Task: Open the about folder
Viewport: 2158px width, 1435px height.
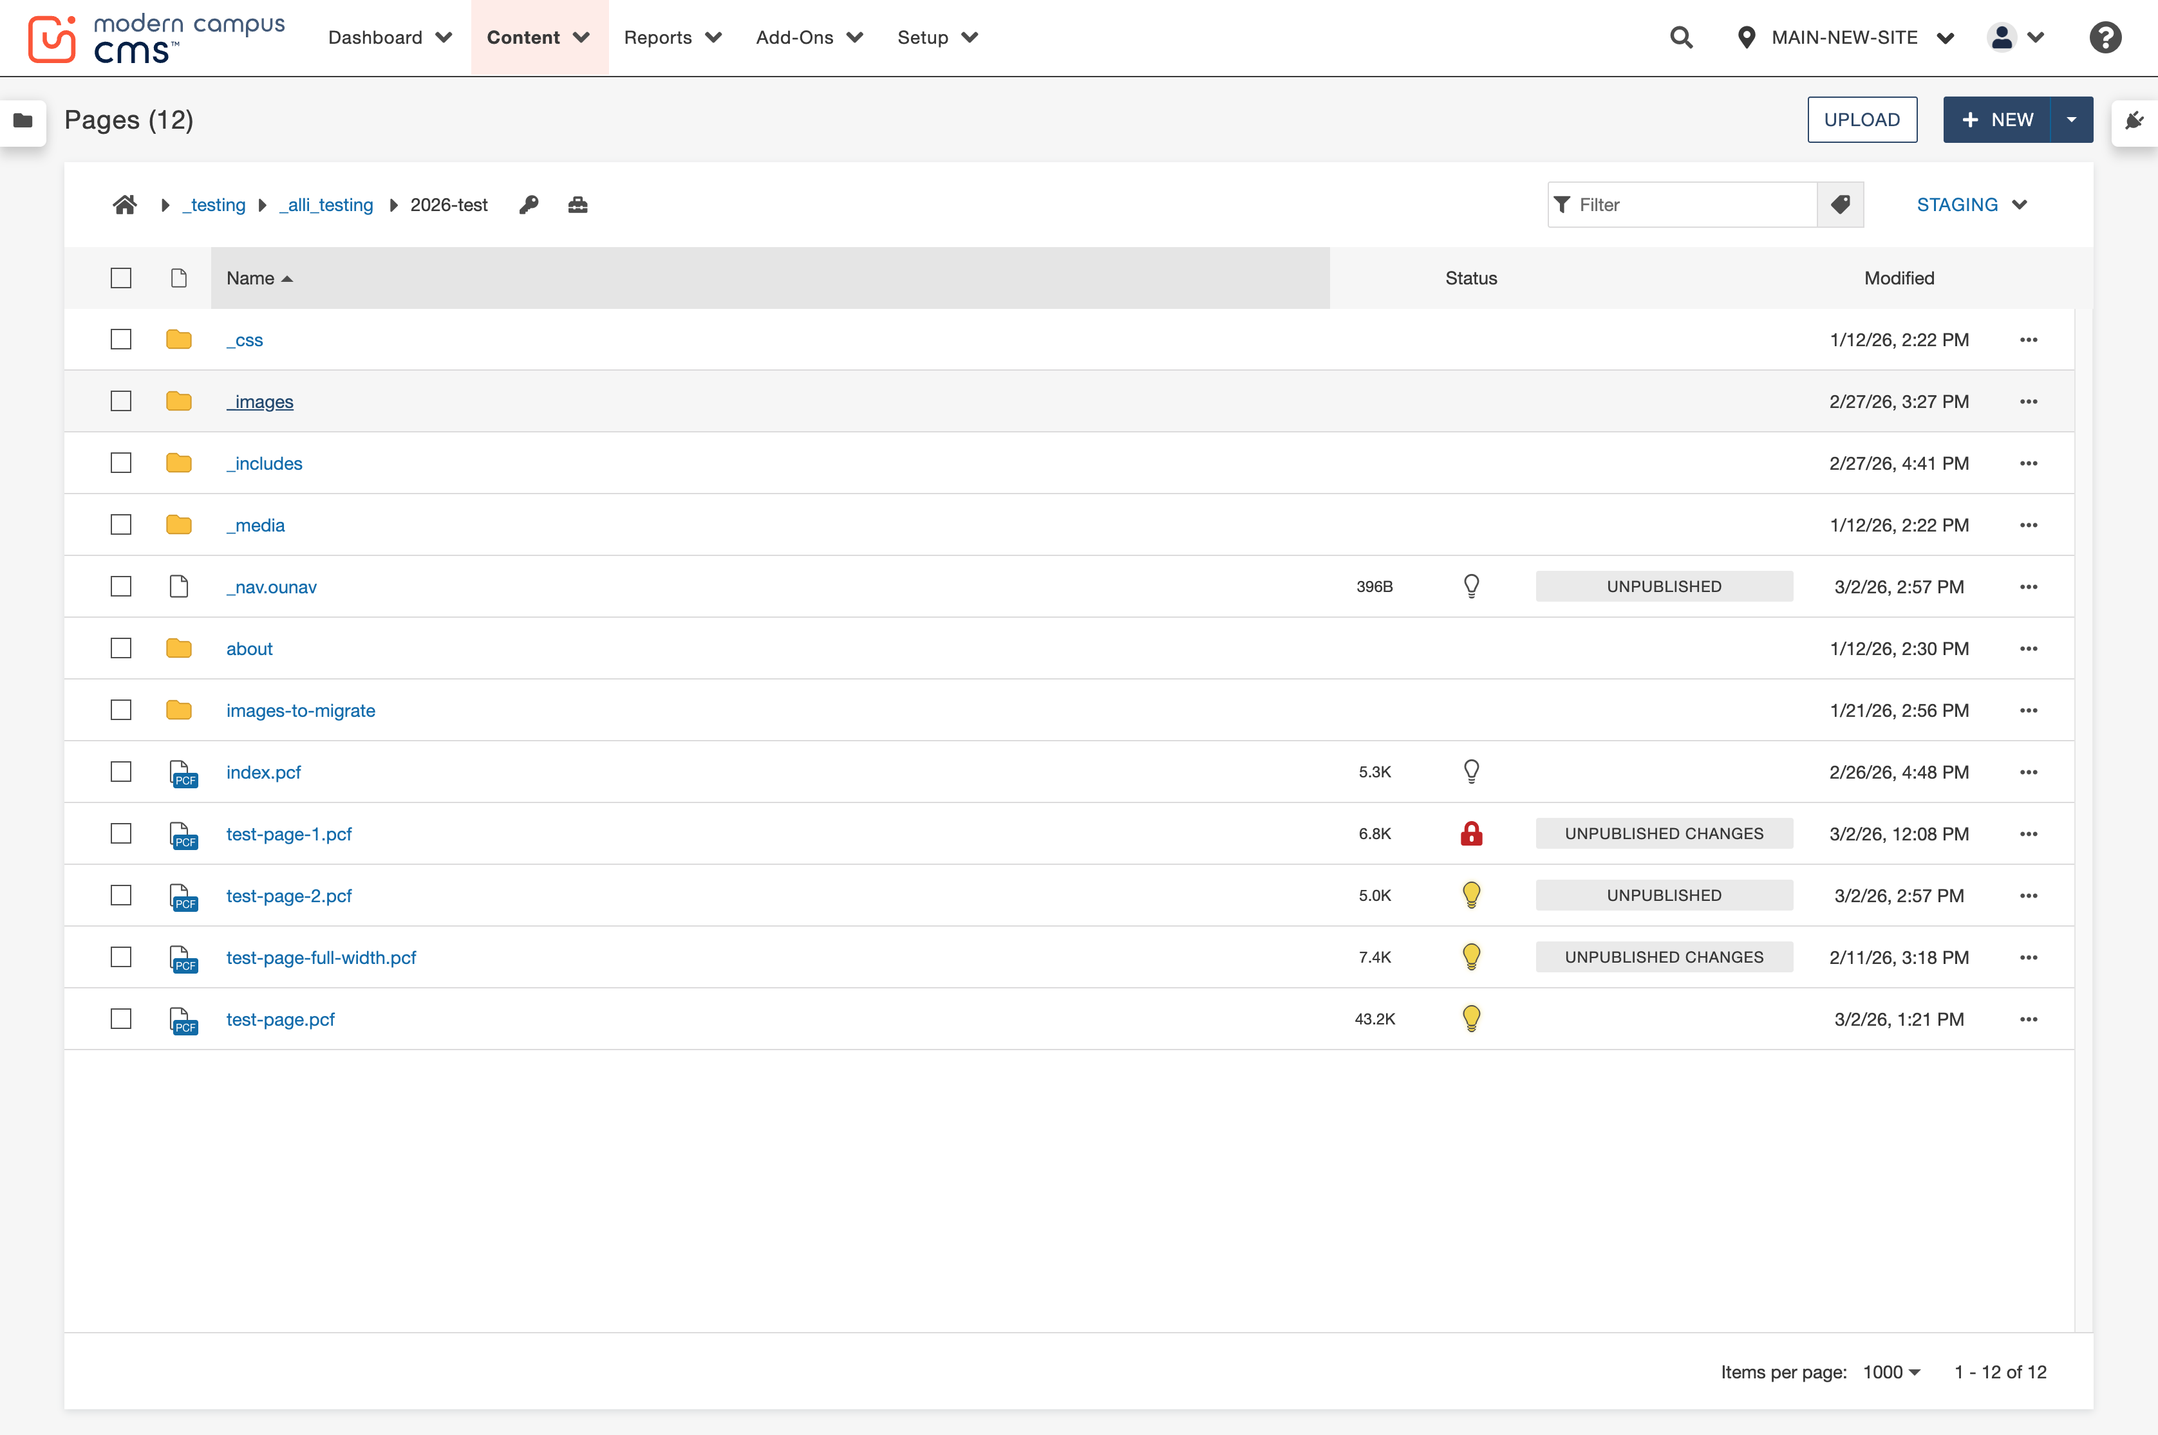Action: tap(249, 649)
